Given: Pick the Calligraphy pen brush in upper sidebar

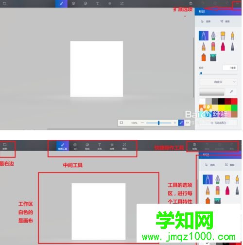Looking at the screenshot, I should pyautogui.click(x=213, y=35).
